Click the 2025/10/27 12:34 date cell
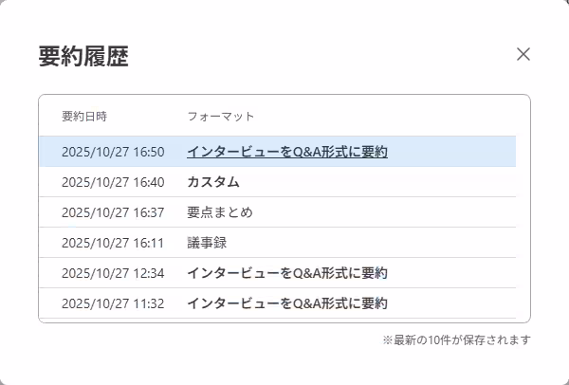This screenshot has width=569, height=385. (113, 273)
